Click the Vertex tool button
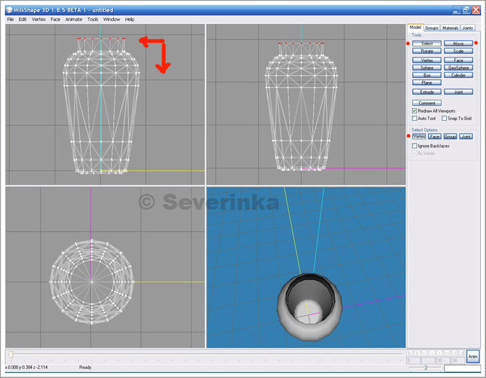 427,60
